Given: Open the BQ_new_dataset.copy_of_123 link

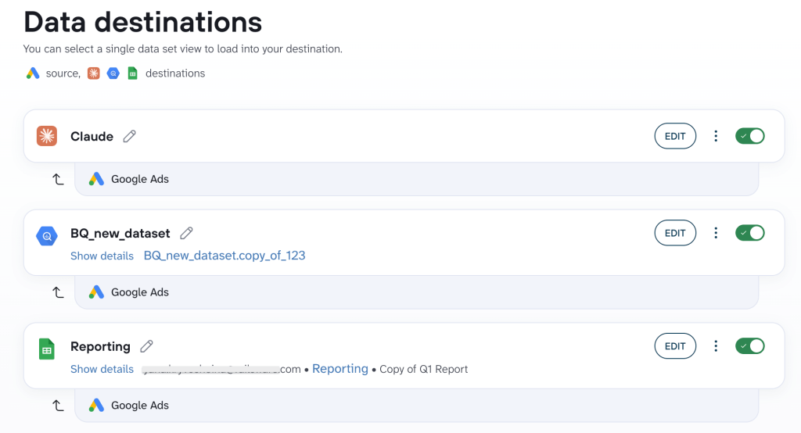Looking at the screenshot, I should pyautogui.click(x=224, y=256).
